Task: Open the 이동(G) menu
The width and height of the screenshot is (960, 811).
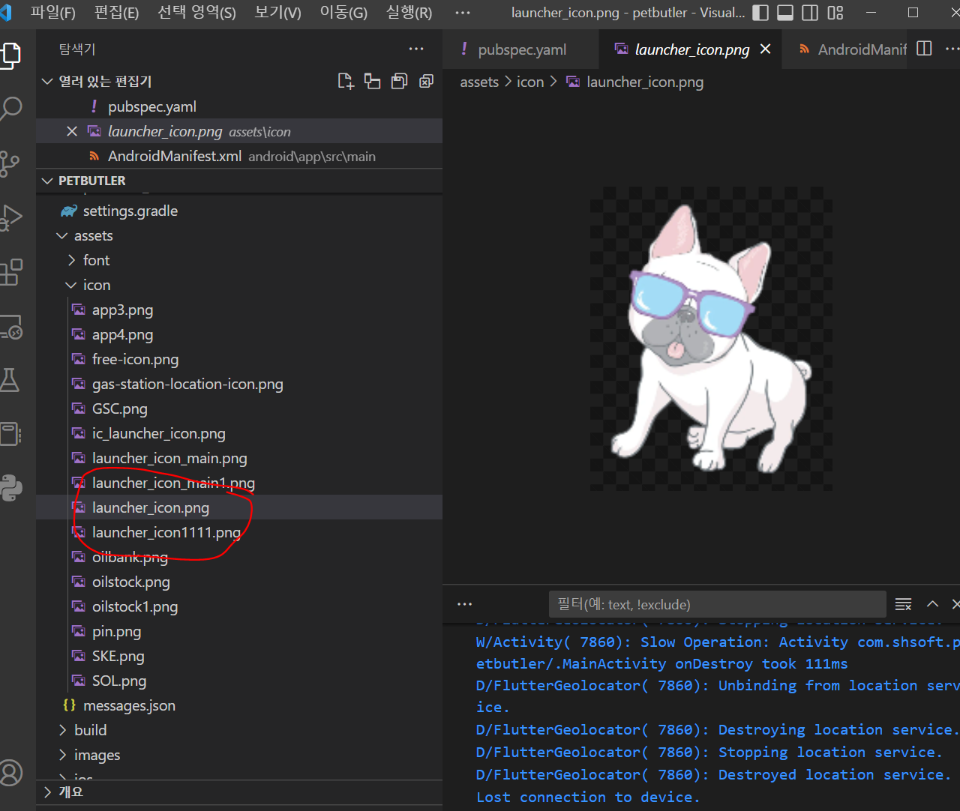Action: [x=343, y=13]
